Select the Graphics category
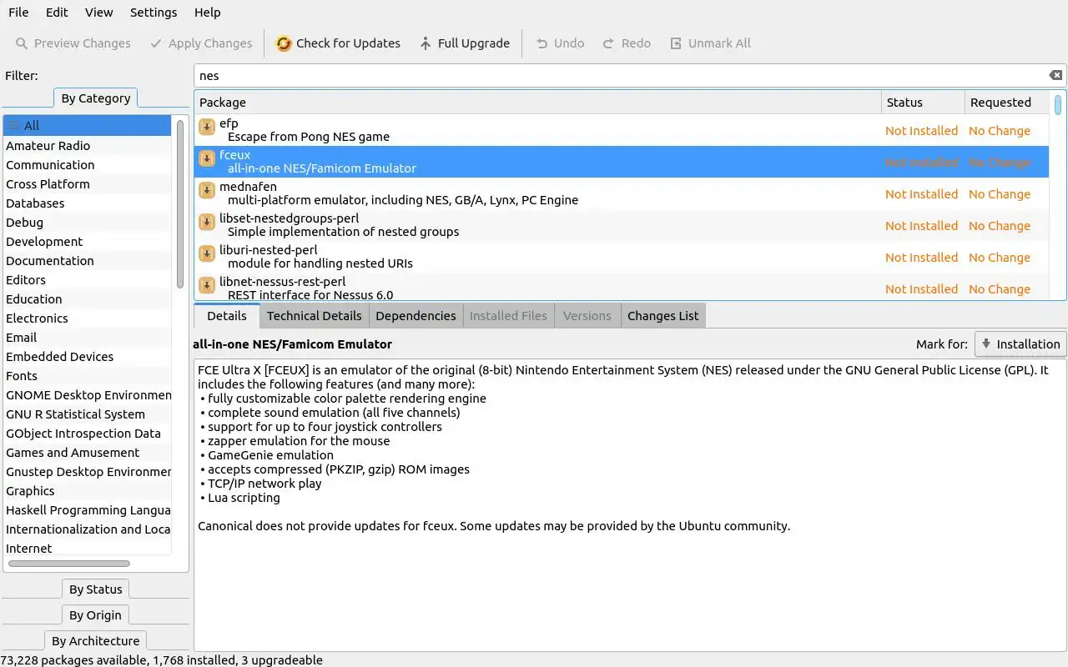Image resolution: width=1068 pixels, height=667 pixels. click(87, 491)
